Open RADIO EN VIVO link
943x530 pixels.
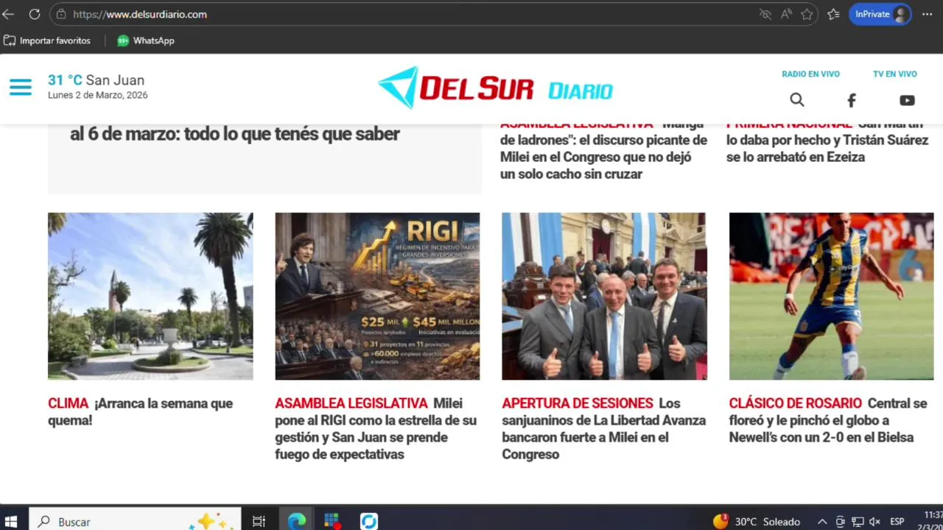point(810,74)
